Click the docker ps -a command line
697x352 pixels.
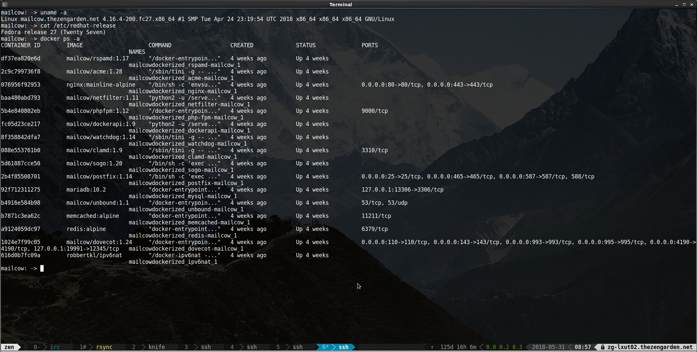40,39
